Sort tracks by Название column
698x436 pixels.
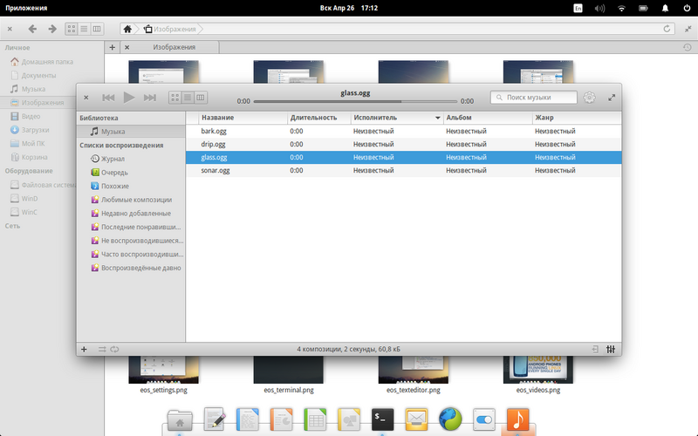243,118
